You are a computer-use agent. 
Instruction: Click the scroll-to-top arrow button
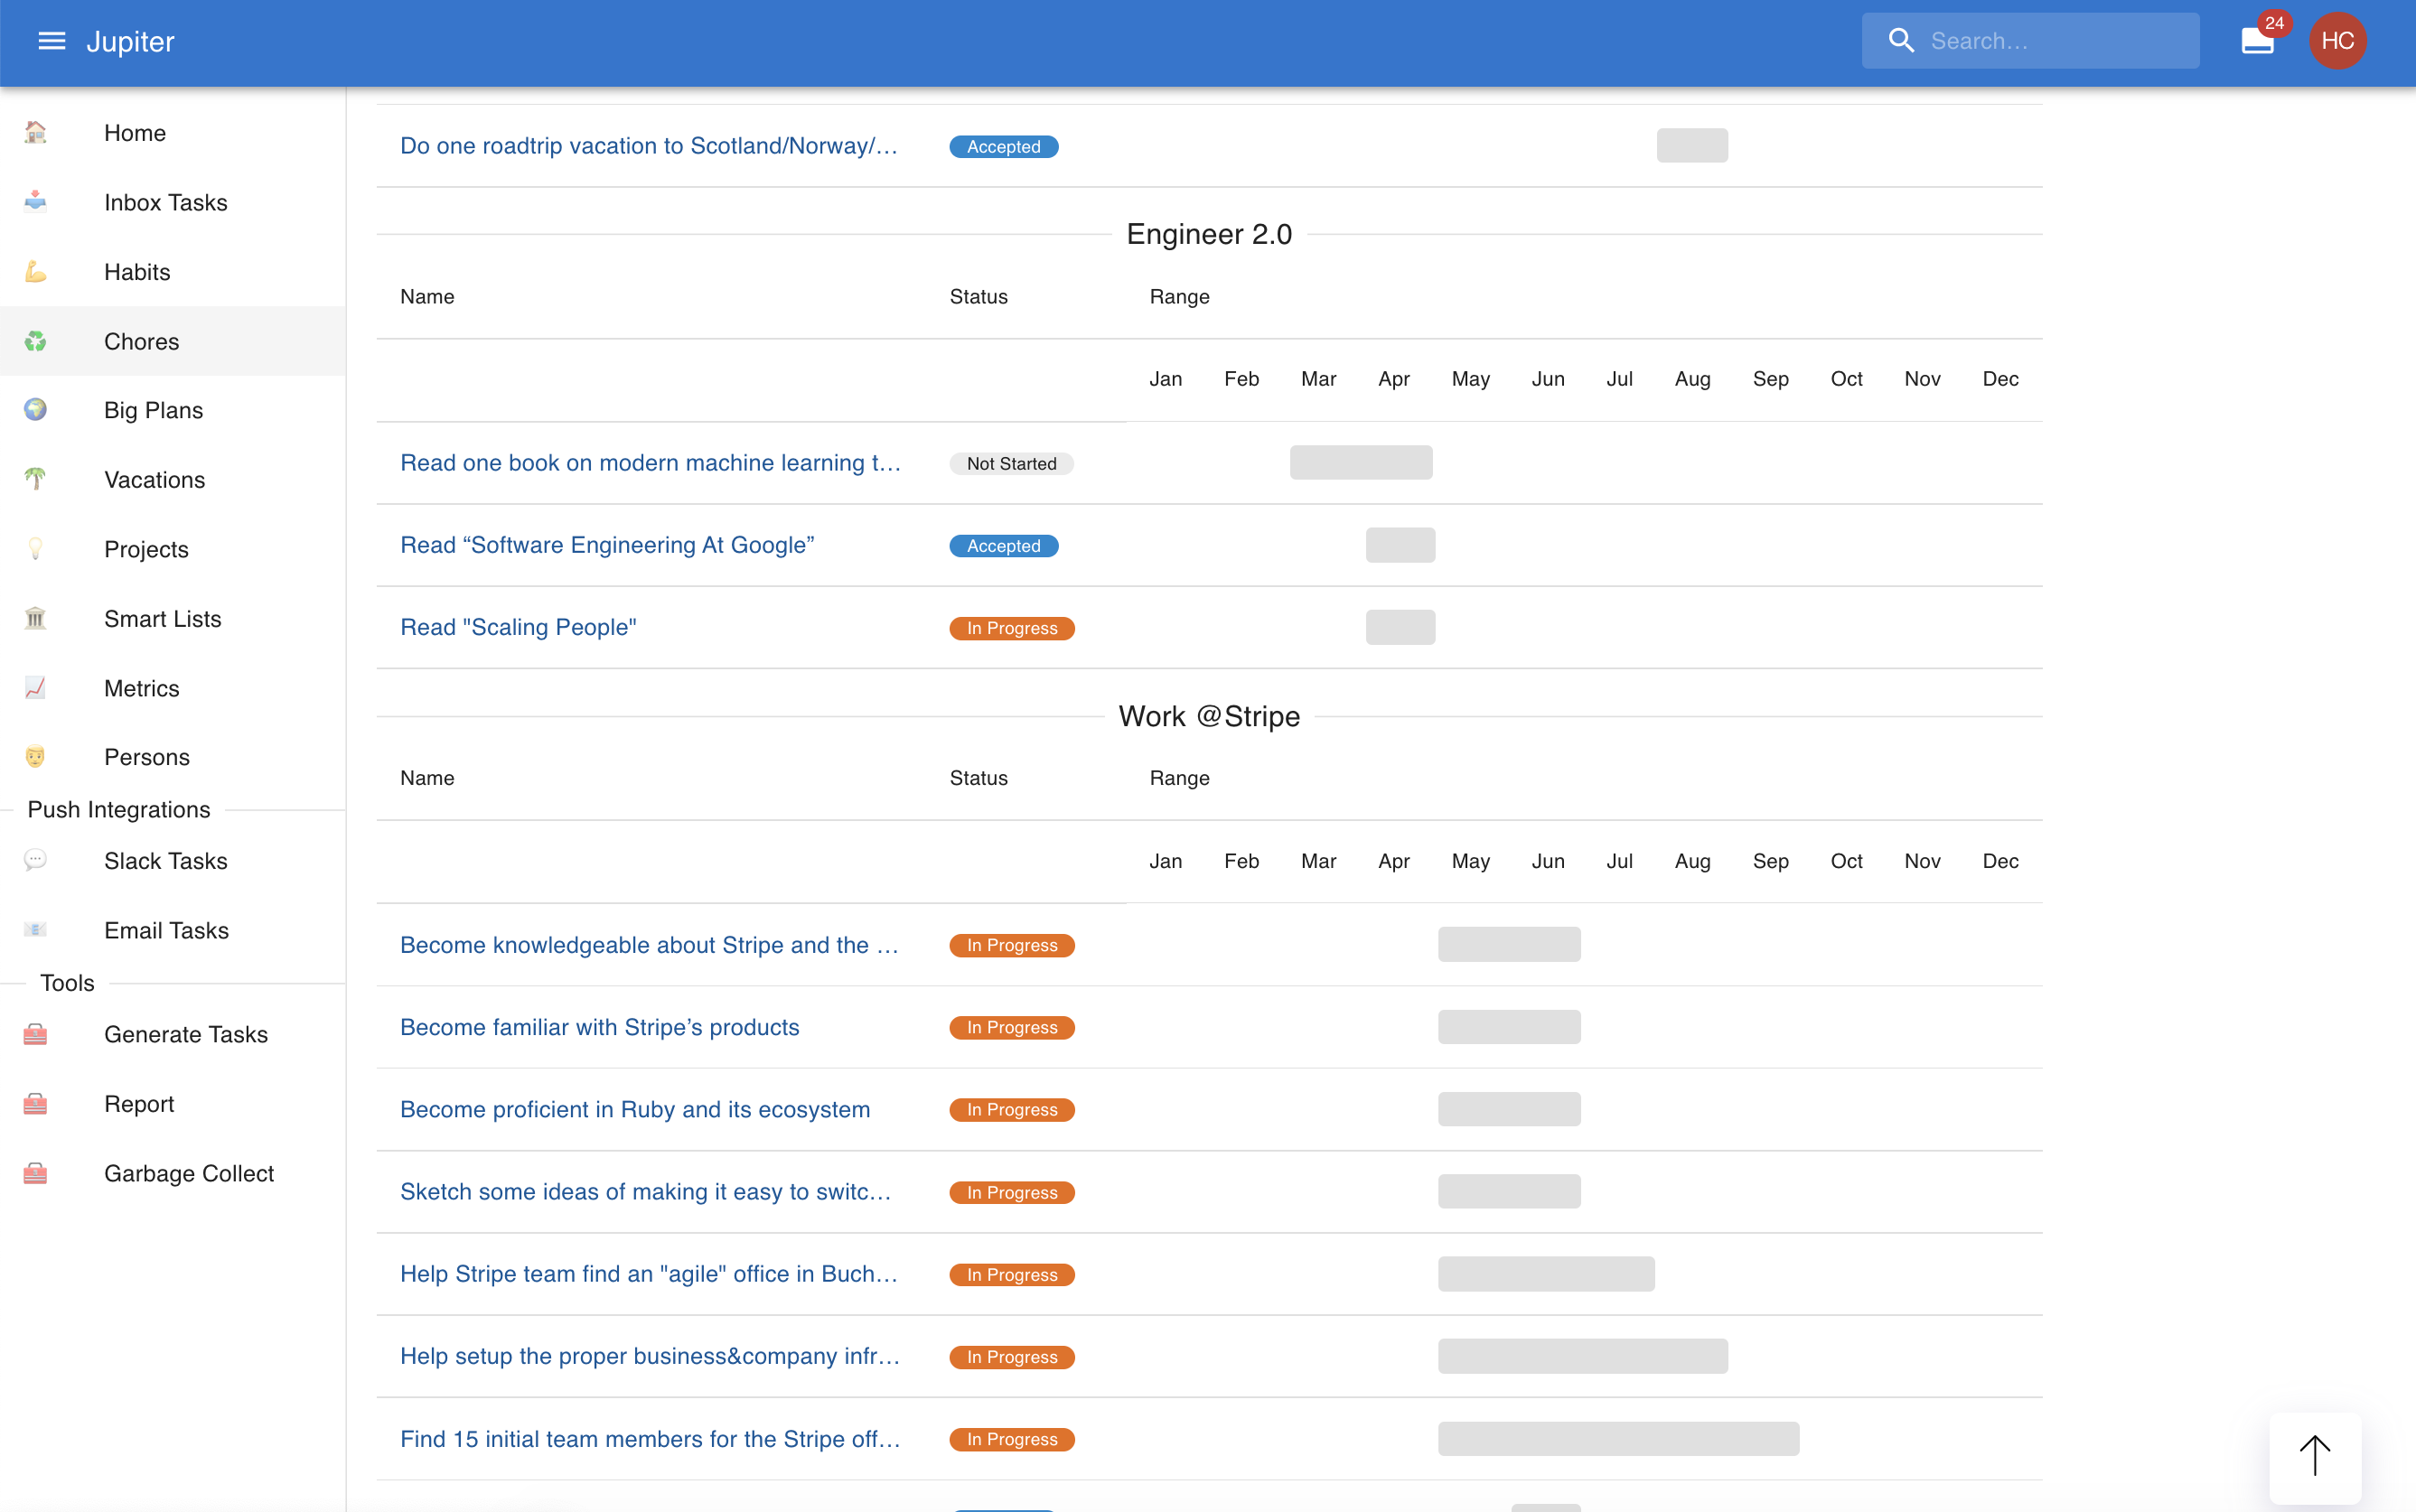[2314, 1456]
